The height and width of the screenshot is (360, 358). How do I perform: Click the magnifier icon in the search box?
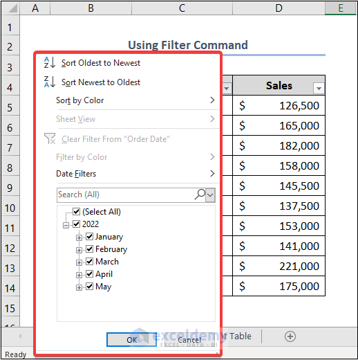200,195
